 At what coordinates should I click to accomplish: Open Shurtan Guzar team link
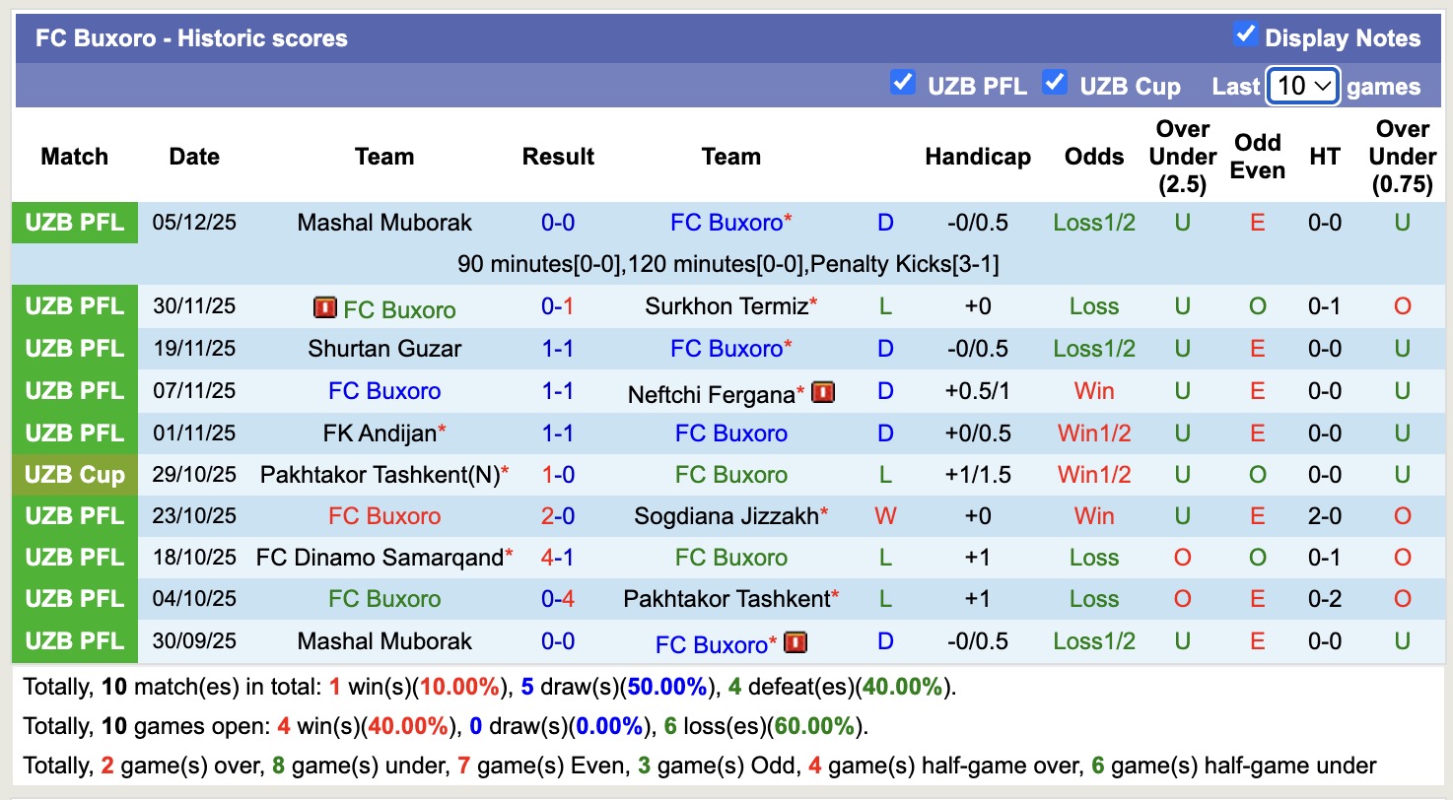(384, 349)
